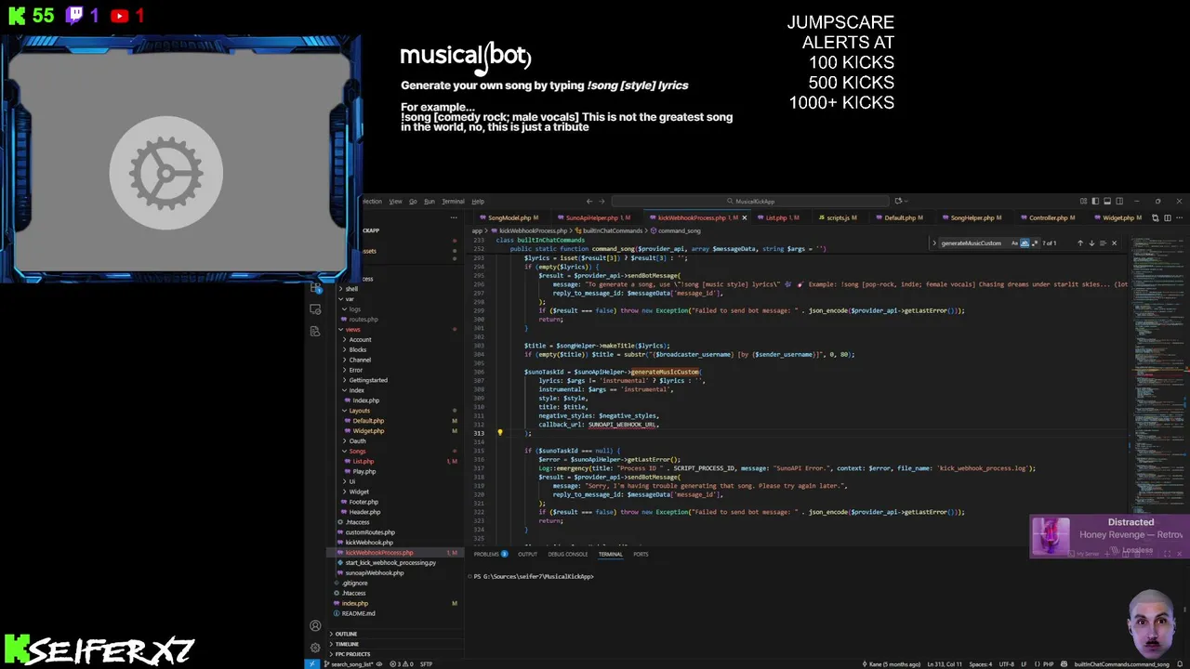This screenshot has height=669, width=1190.
Task: Toggle Use Regular Expression in find widget
Action: click(x=1035, y=243)
